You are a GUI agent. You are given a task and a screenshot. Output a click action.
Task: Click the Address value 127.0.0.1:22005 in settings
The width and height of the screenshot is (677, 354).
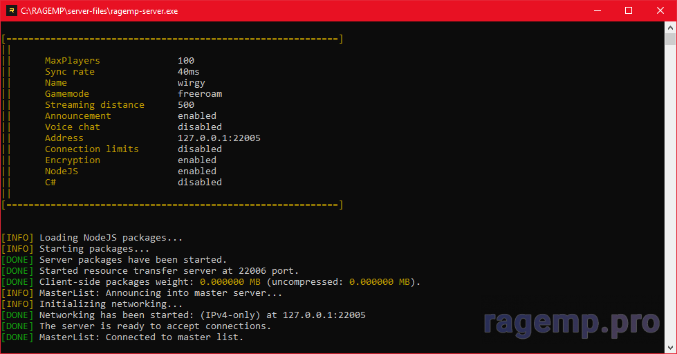pos(219,138)
